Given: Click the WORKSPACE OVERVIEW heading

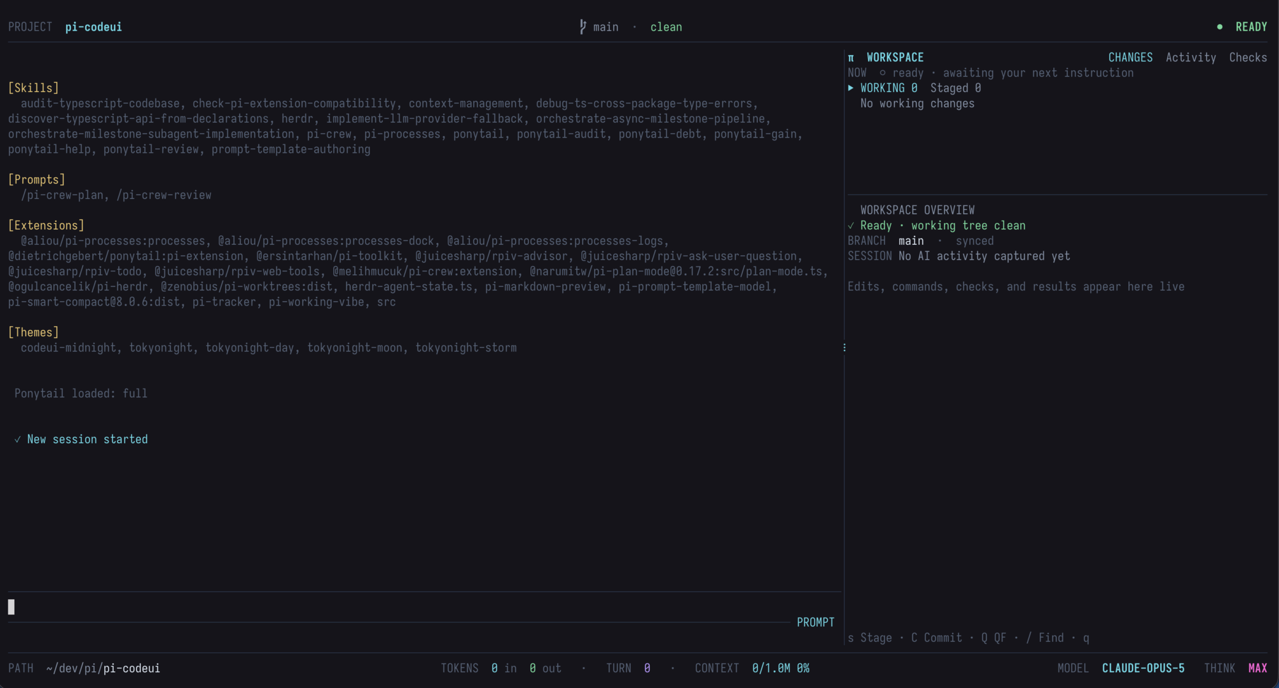Looking at the screenshot, I should click(x=917, y=210).
